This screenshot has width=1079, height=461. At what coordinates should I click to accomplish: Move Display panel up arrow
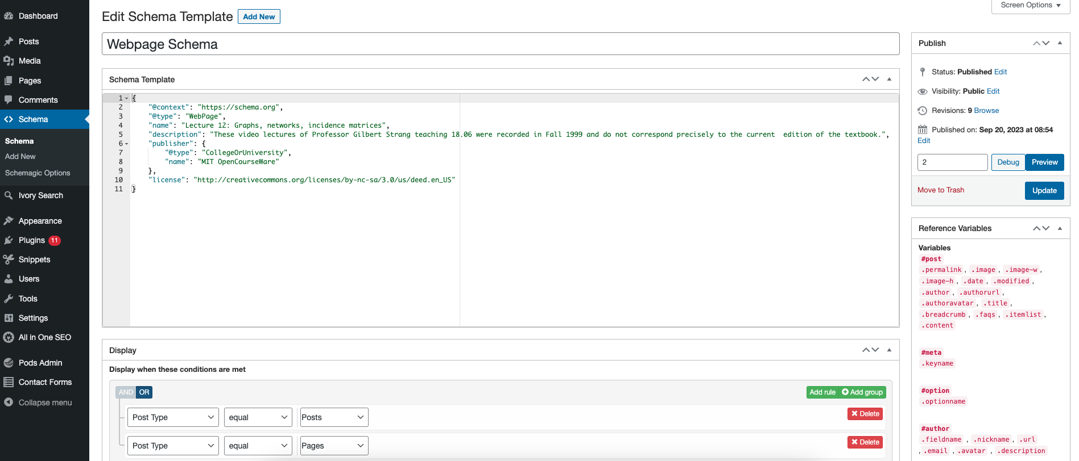866,350
